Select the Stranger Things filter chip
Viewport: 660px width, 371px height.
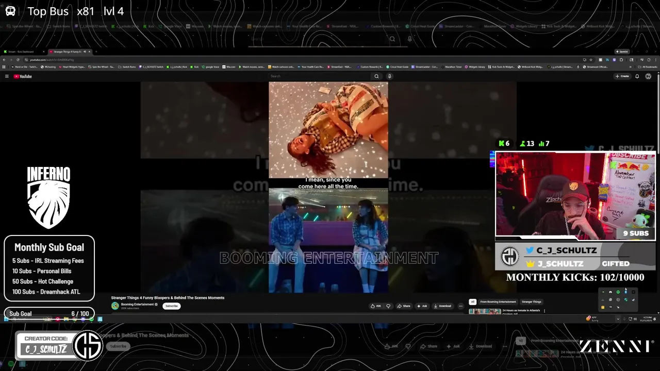pos(531,301)
